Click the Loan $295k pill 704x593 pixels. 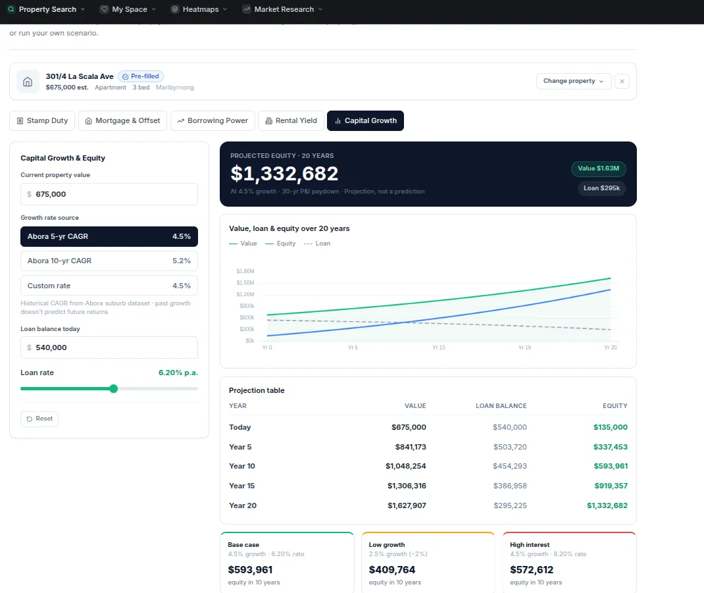pos(601,188)
